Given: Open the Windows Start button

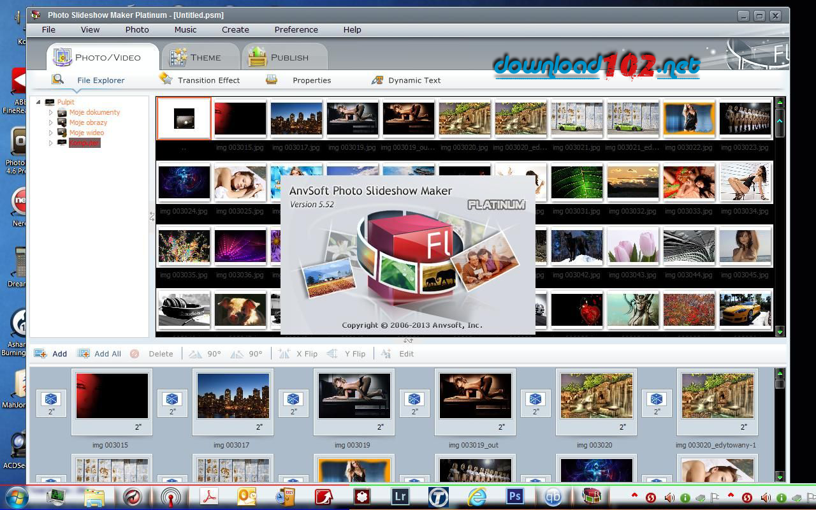Looking at the screenshot, I should [x=17, y=497].
